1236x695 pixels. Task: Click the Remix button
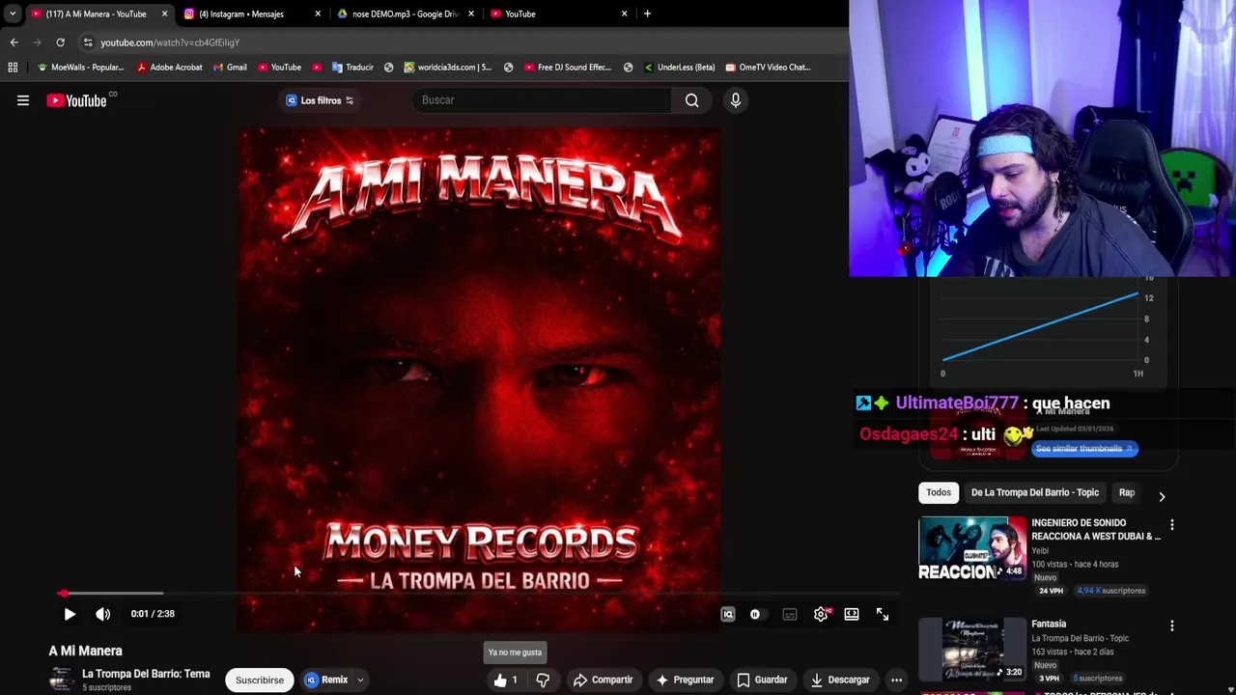click(x=326, y=680)
